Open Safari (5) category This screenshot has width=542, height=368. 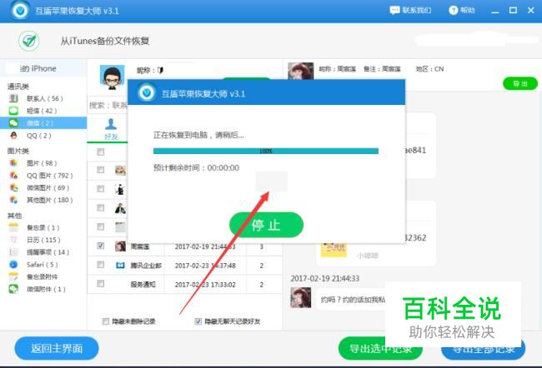tap(43, 265)
